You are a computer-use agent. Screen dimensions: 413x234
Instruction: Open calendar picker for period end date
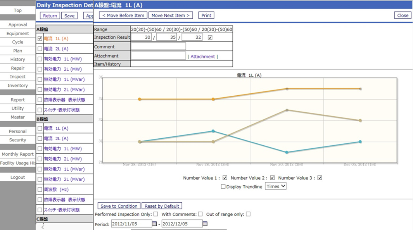click(x=205, y=224)
